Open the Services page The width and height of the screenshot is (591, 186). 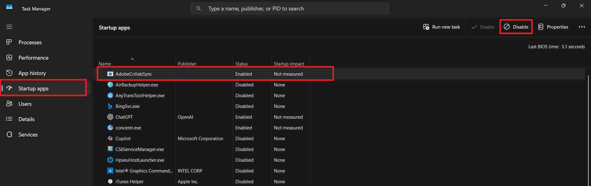tap(28, 135)
